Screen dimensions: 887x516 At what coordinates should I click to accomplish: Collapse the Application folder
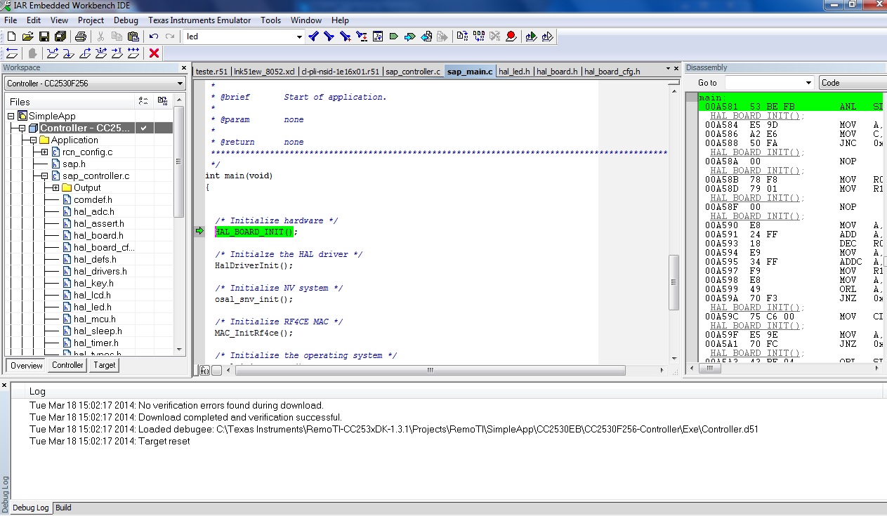(33, 140)
